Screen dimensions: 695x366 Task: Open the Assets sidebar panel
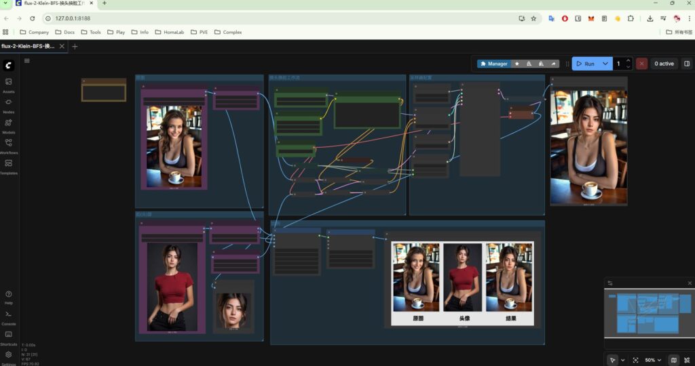point(9,84)
